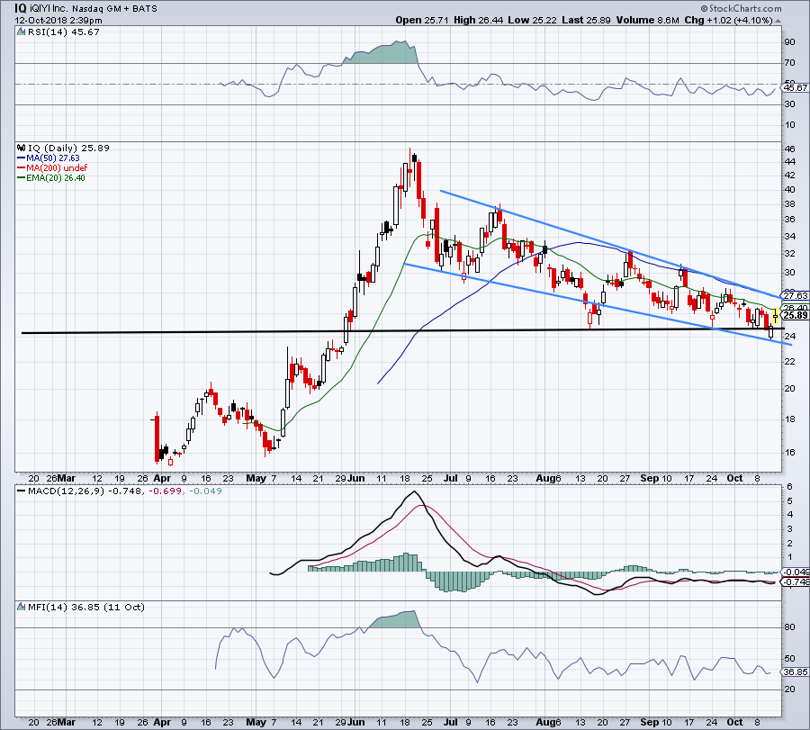This screenshot has height=730, width=810.
Task: Click the 80 label on MFI axis
Action: coord(790,627)
